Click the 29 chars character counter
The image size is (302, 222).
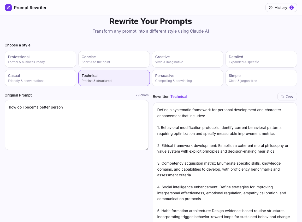142,95
